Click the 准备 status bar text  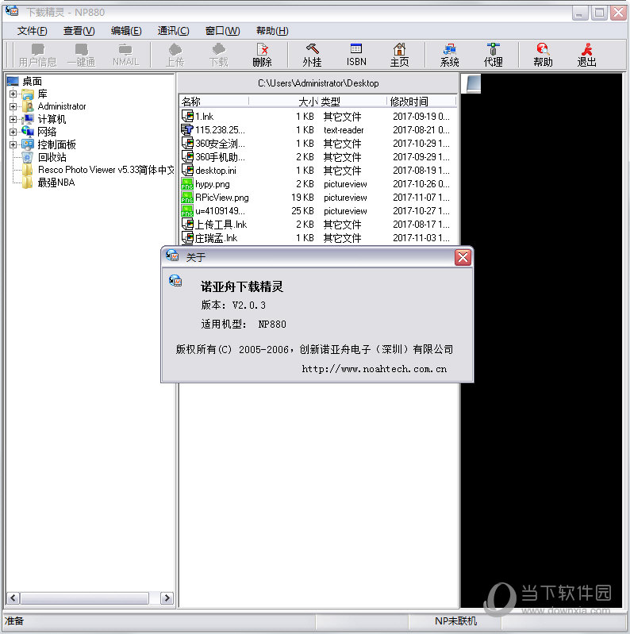click(x=14, y=621)
